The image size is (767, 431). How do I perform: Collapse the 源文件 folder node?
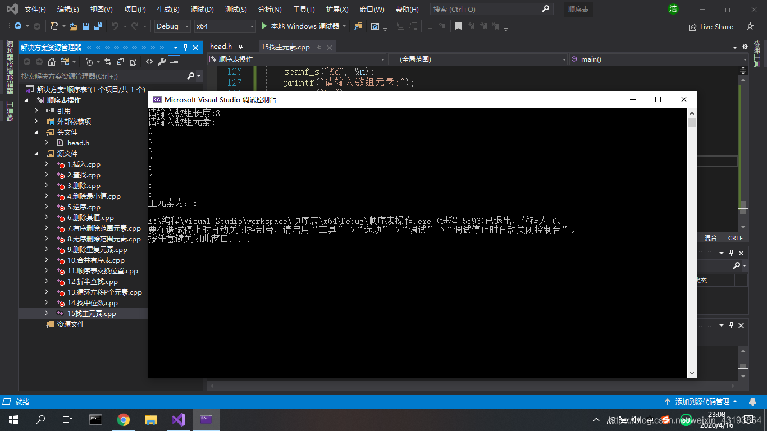[36, 153]
